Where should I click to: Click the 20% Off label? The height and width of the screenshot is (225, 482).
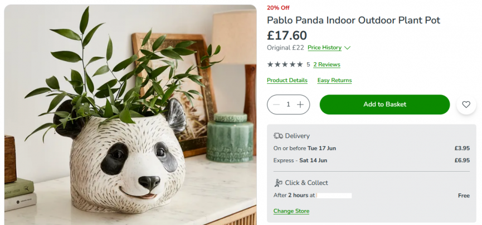[x=278, y=8]
